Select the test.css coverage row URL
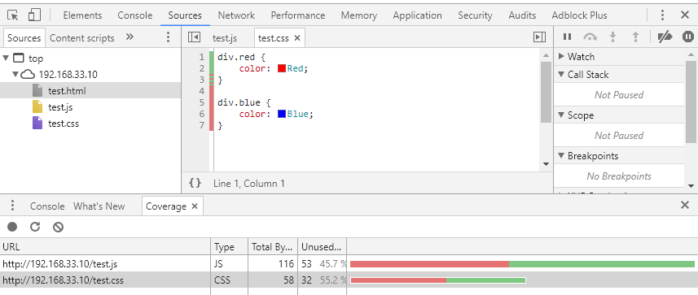This screenshot has width=698, height=295. [64, 280]
